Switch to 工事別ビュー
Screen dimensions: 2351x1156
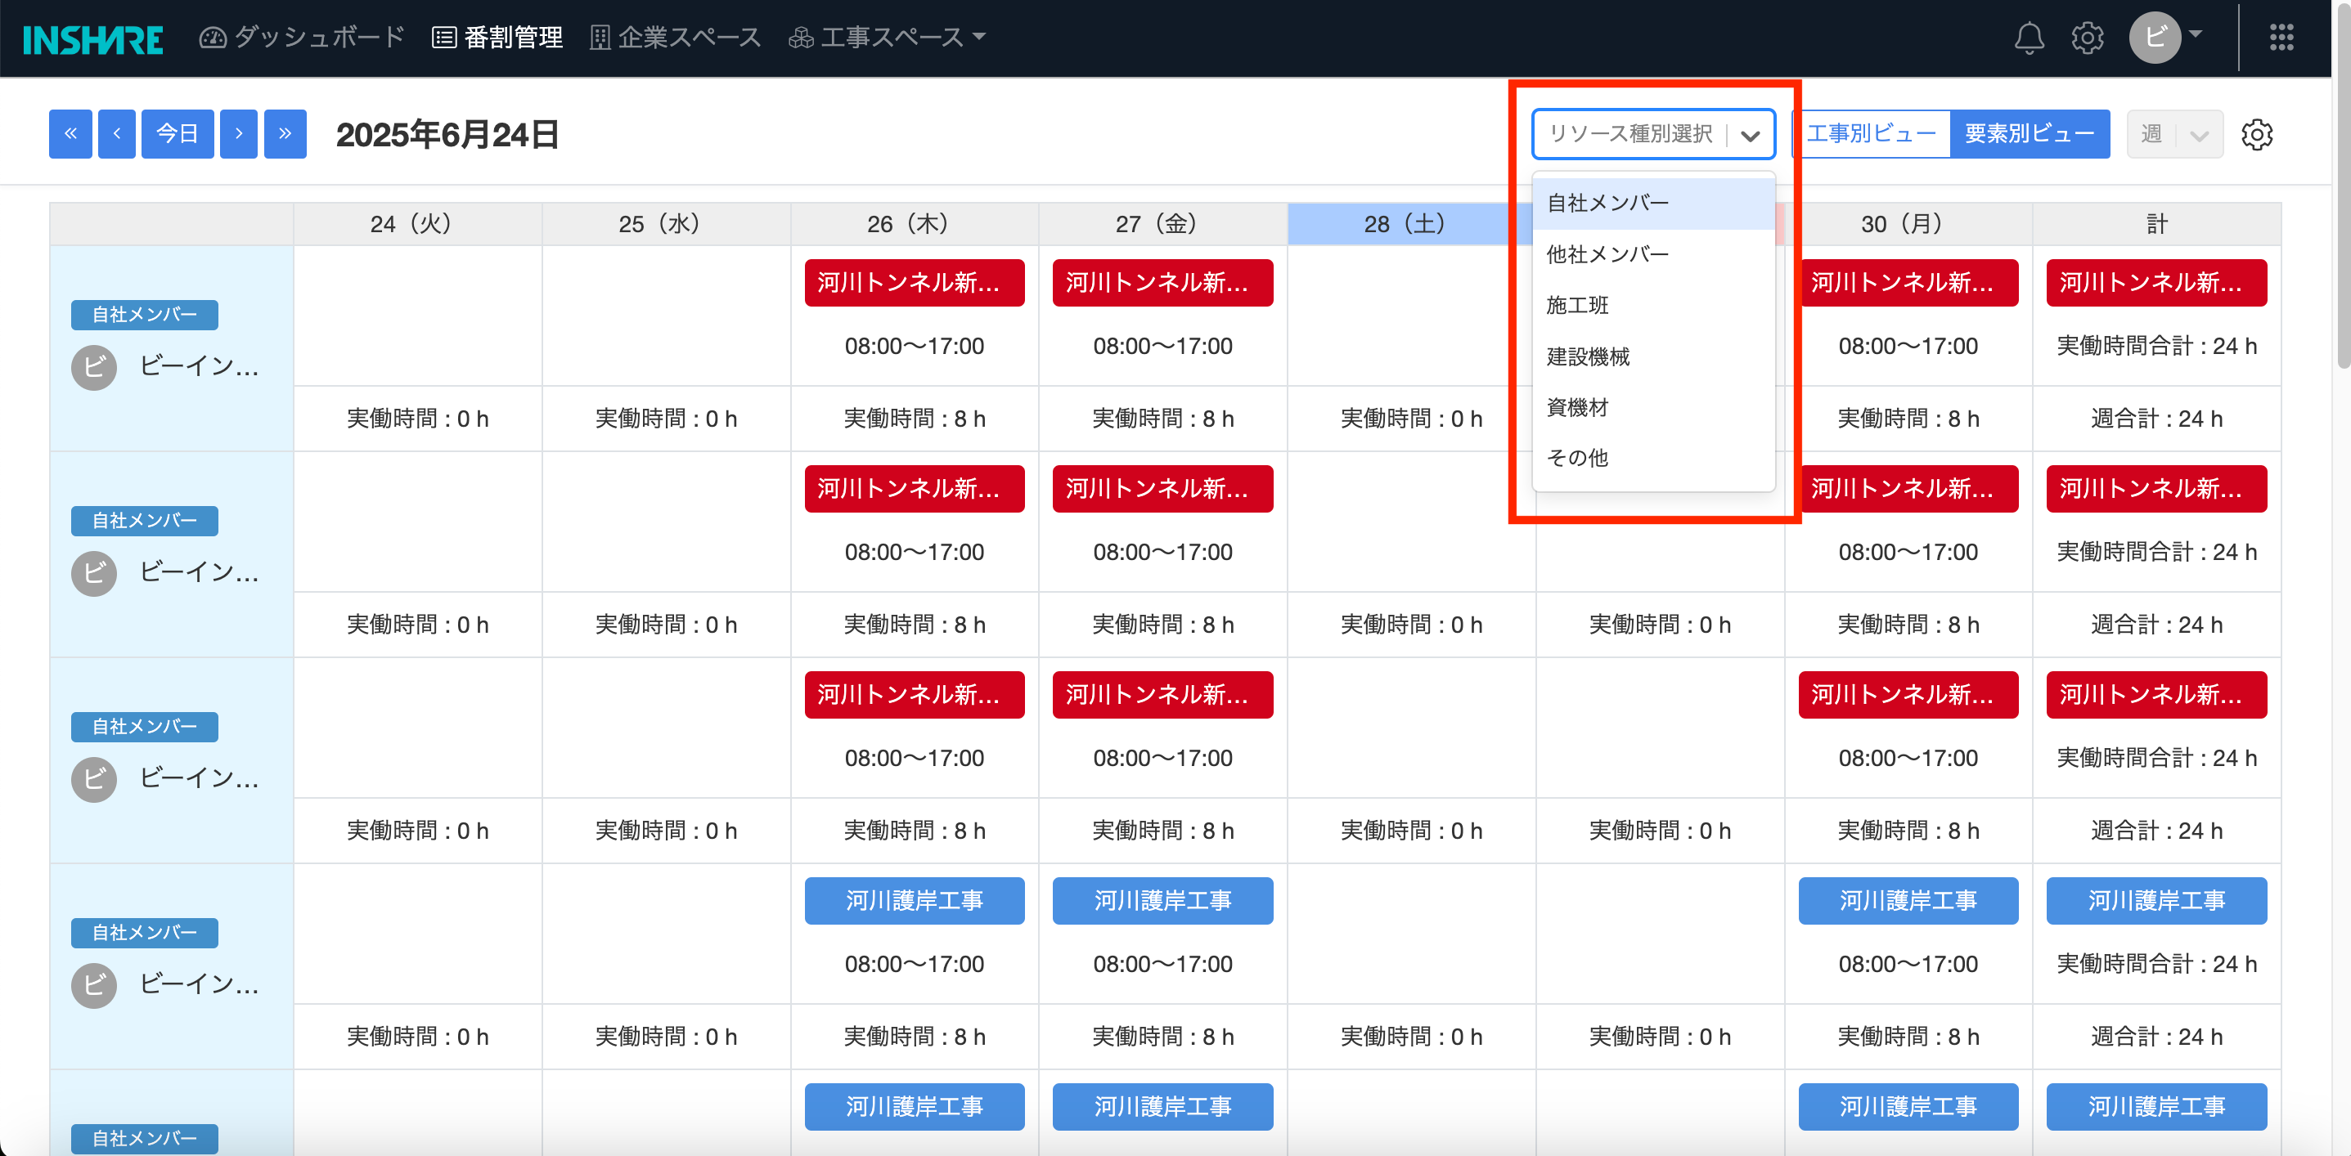point(1871,134)
